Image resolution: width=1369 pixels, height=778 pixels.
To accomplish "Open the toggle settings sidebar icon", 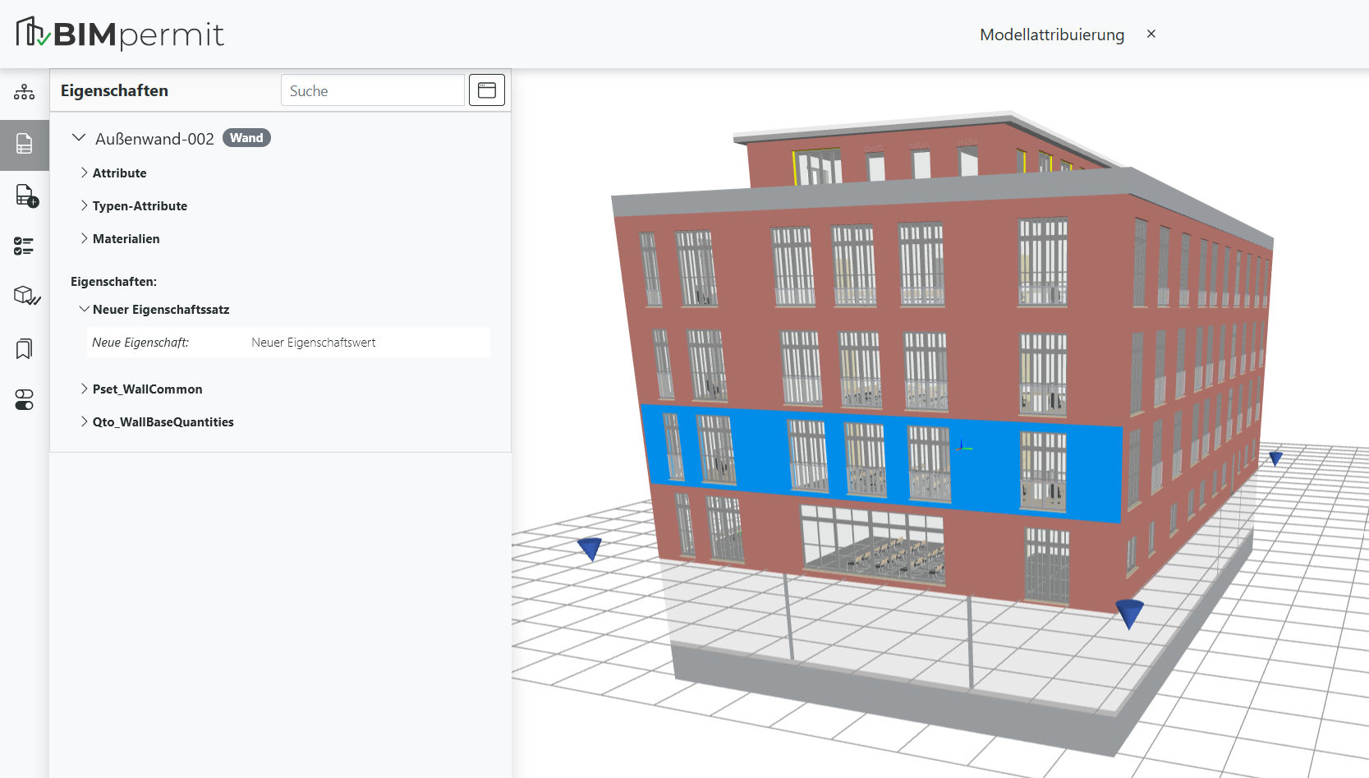I will pos(25,400).
